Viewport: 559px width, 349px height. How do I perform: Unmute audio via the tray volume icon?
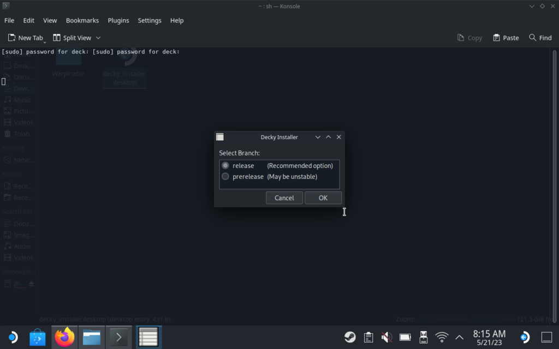(386, 337)
